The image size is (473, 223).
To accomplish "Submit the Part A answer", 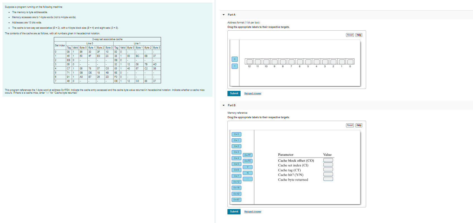I will click(234, 93).
